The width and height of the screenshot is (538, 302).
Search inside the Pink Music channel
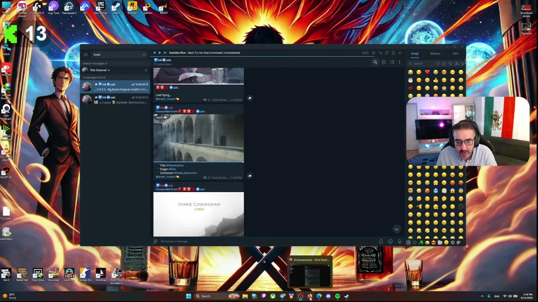[375, 62]
